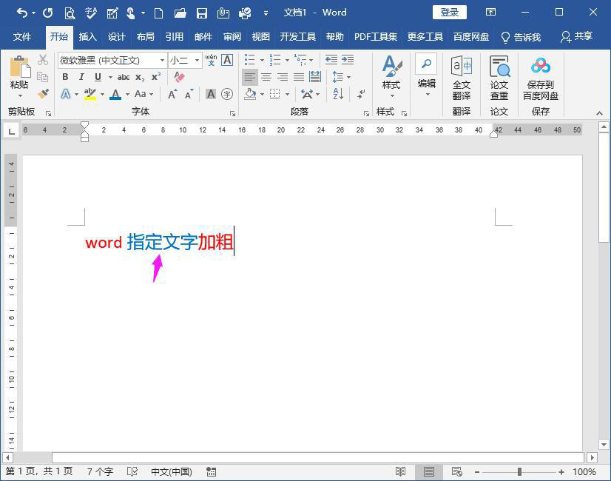The image size is (611, 481).
Task: Click the subscript icon
Action: click(139, 76)
